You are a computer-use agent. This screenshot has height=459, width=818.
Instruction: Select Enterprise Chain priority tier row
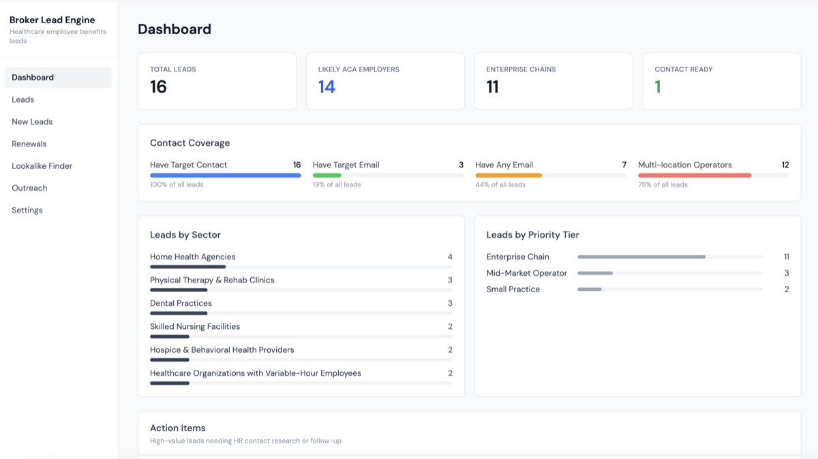(x=637, y=257)
